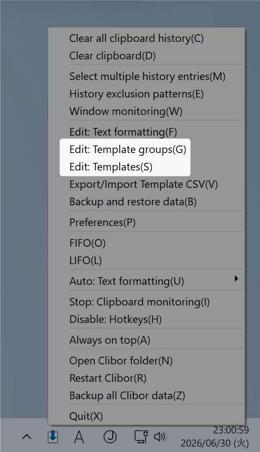Click Export/Import Template CSV(V)

pyautogui.click(x=146, y=184)
